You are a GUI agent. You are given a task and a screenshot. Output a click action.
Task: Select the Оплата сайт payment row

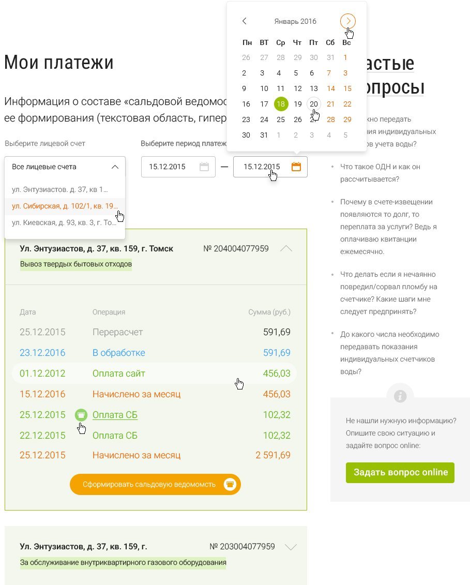[x=154, y=373]
